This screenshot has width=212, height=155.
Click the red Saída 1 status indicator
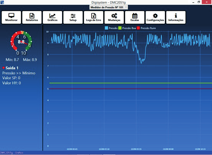click(3, 68)
